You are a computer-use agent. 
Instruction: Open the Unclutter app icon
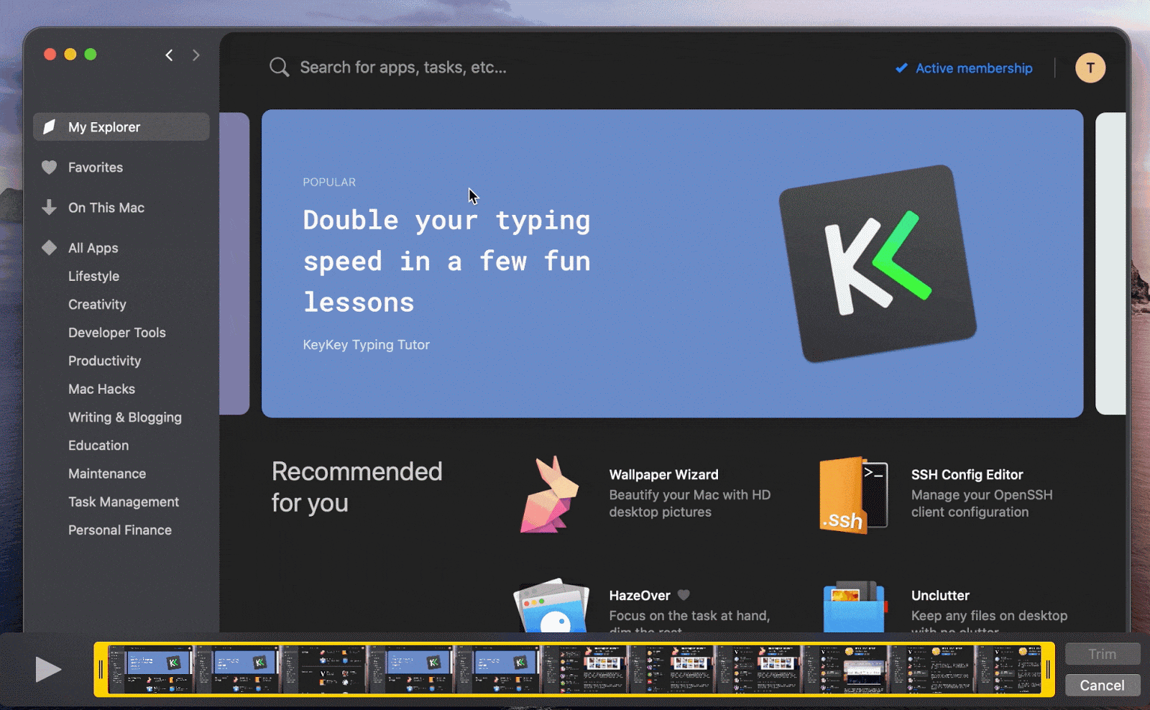tap(854, 607)
